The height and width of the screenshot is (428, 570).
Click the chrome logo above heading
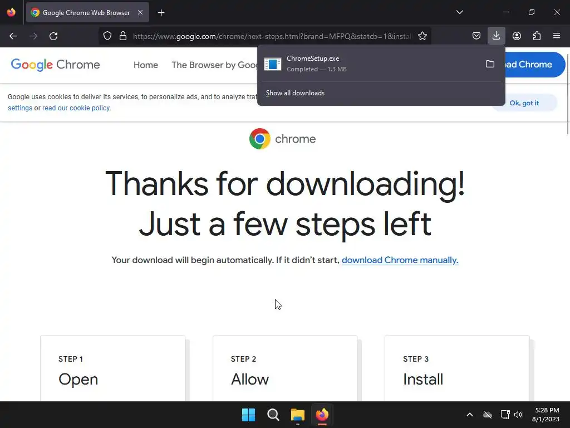282,139
